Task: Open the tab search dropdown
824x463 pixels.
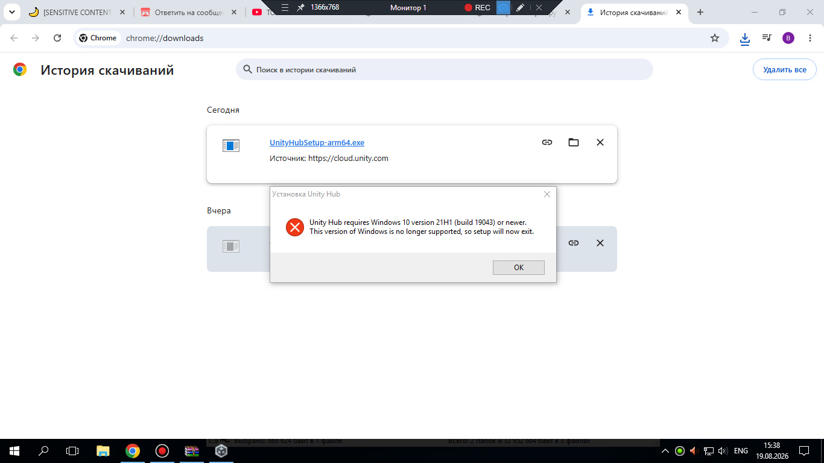Action: [11, 12]
